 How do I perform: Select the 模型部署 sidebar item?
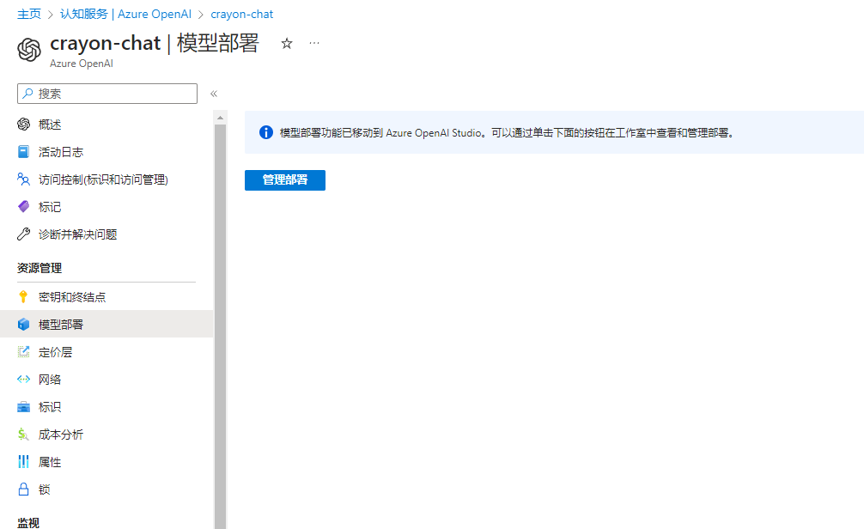coord(106,325)
